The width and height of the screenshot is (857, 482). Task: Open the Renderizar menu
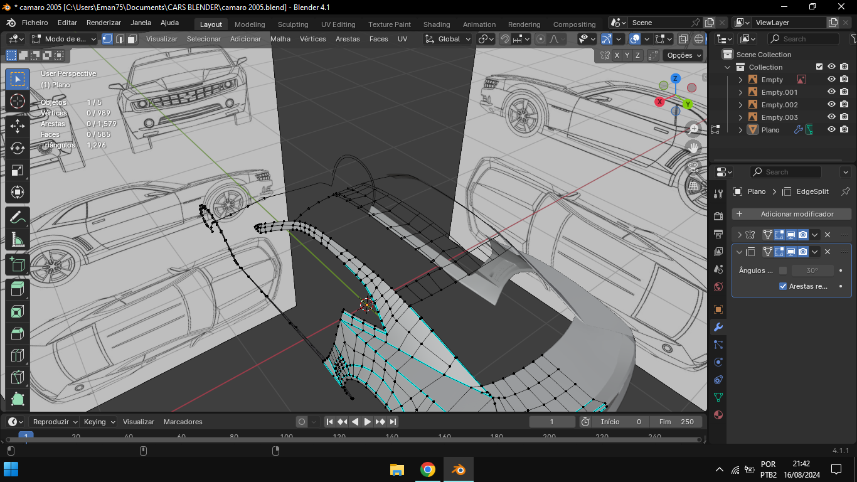pos(104,23)
